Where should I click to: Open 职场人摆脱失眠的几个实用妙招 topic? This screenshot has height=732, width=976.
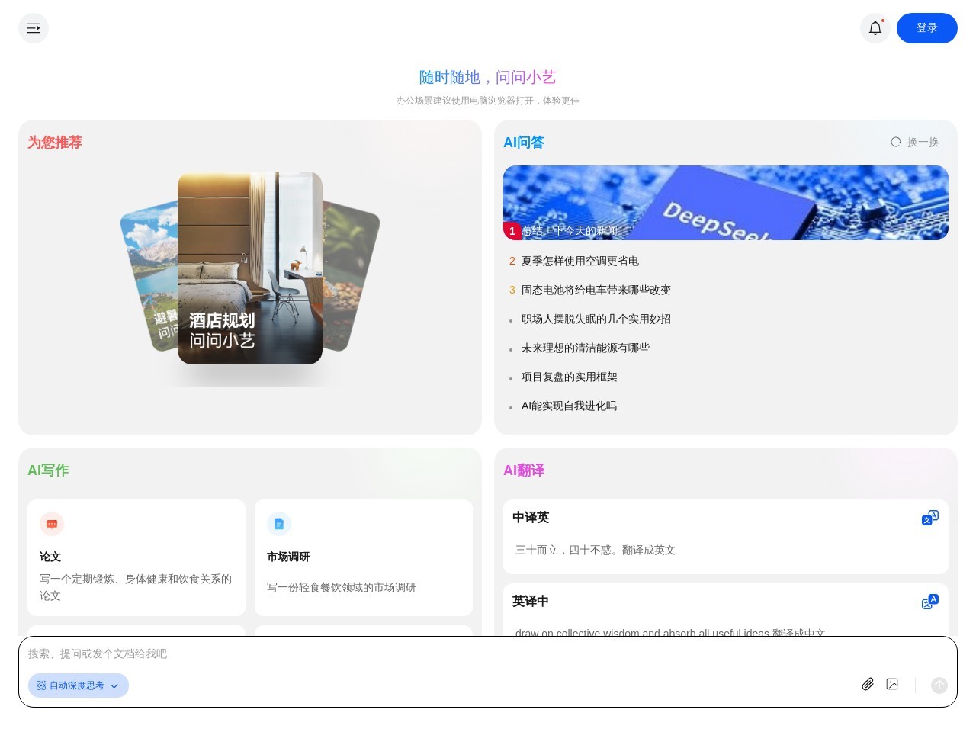596,319
